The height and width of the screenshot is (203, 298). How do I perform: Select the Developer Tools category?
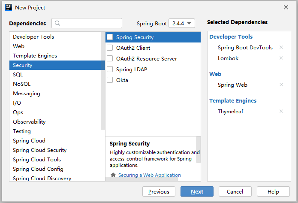[33, 37]
